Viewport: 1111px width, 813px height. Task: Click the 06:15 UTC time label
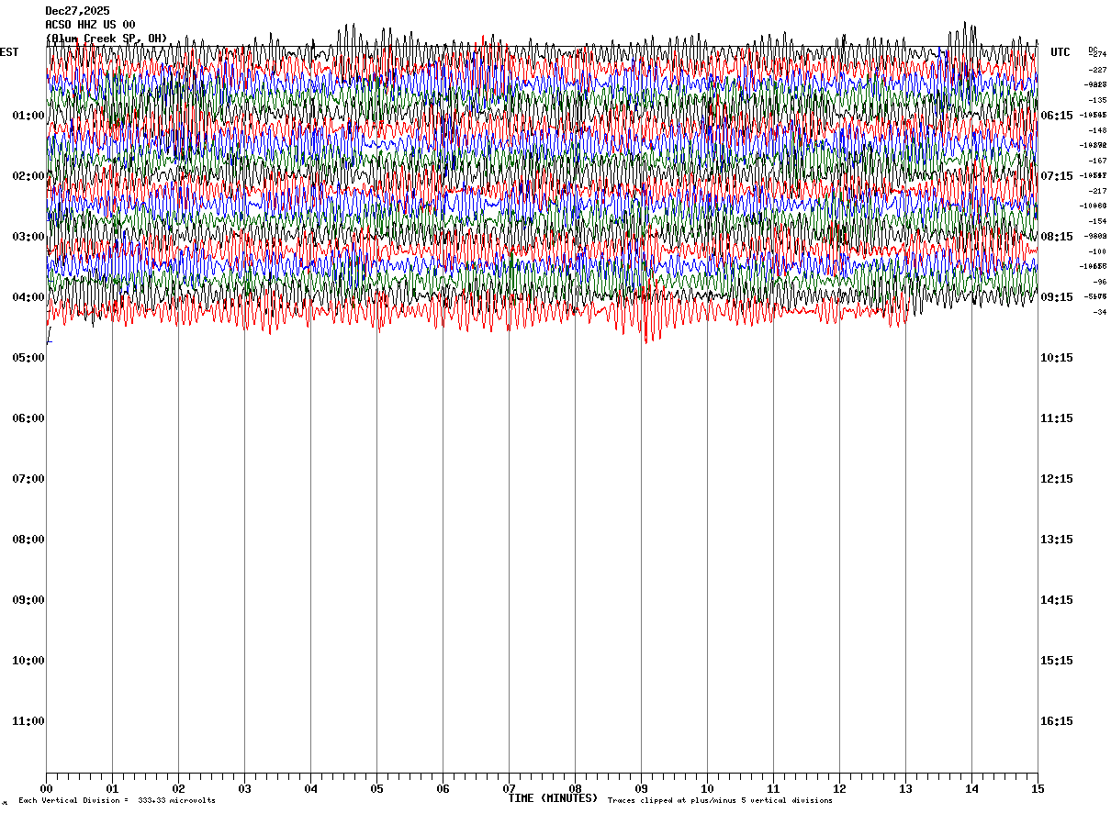[1057, 116]
